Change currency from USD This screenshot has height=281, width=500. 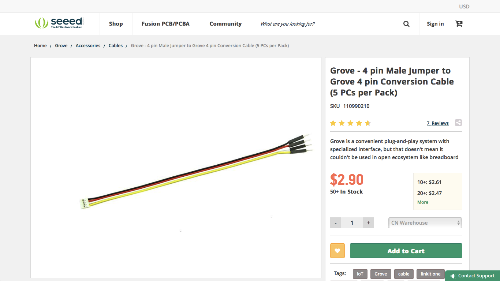[464, 7]
